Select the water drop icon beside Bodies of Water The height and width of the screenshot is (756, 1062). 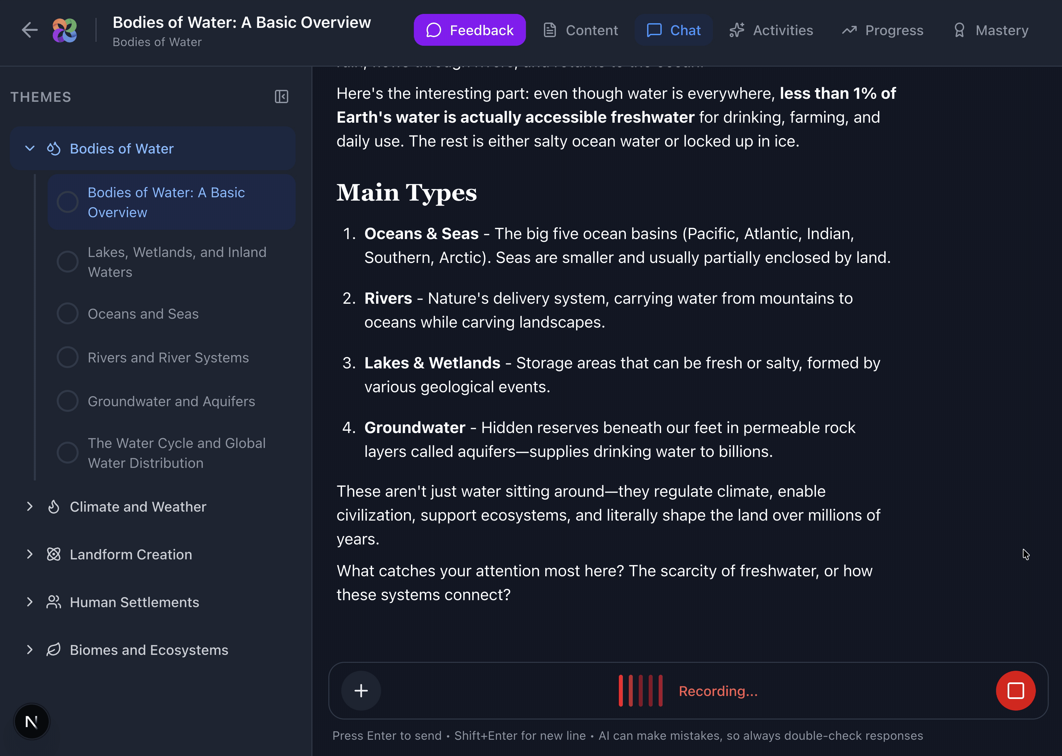click(53, 149)
